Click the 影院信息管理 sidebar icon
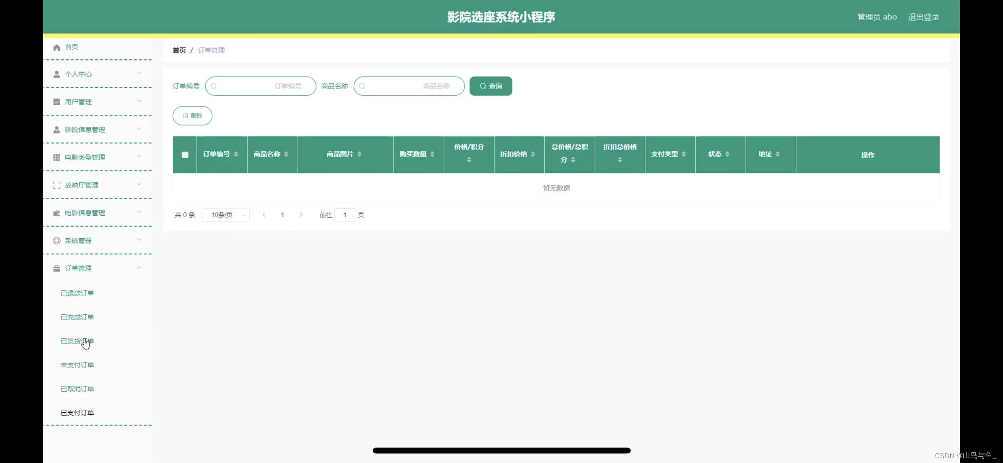Screen dimensions: 1003x463 pos(57,130)
